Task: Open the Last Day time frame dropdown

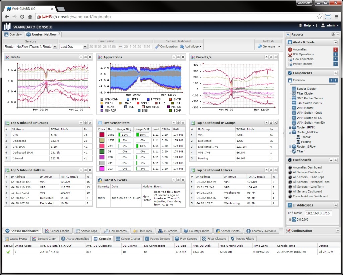Action: click(x=85, y=46)
